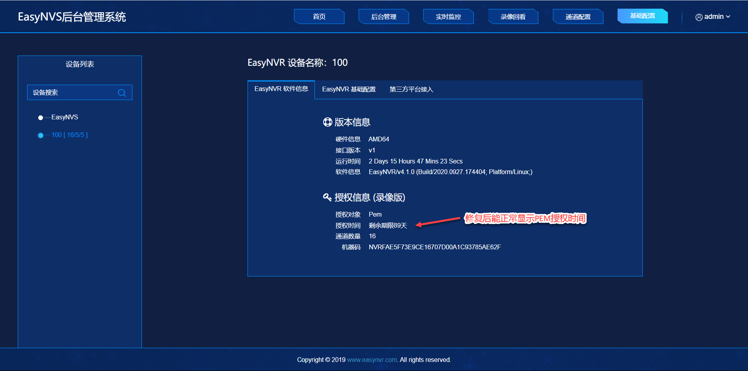Click the AMD64 hardware info value

coord(379,139)
